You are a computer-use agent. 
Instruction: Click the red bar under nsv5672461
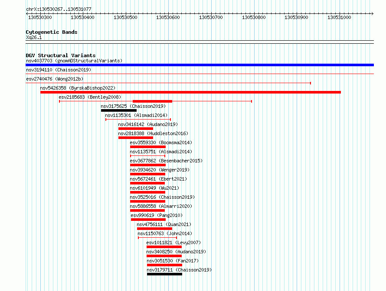tap(147, 183)
